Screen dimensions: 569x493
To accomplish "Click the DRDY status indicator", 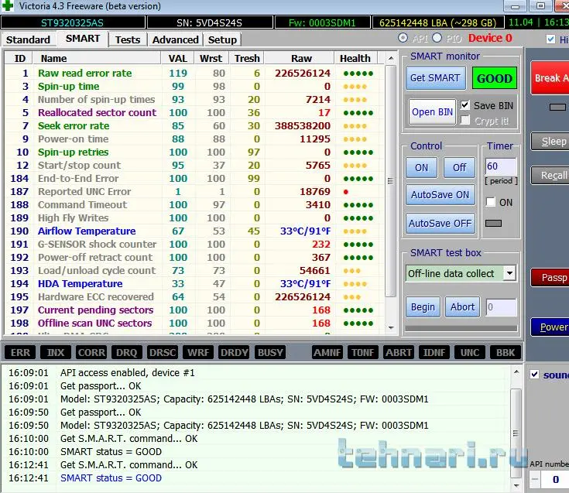I will click(234, 353).
